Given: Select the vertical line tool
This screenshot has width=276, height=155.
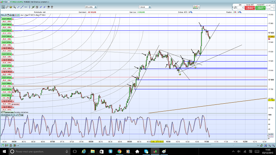Looking at the screenshot, I should [x=29, y=7].
